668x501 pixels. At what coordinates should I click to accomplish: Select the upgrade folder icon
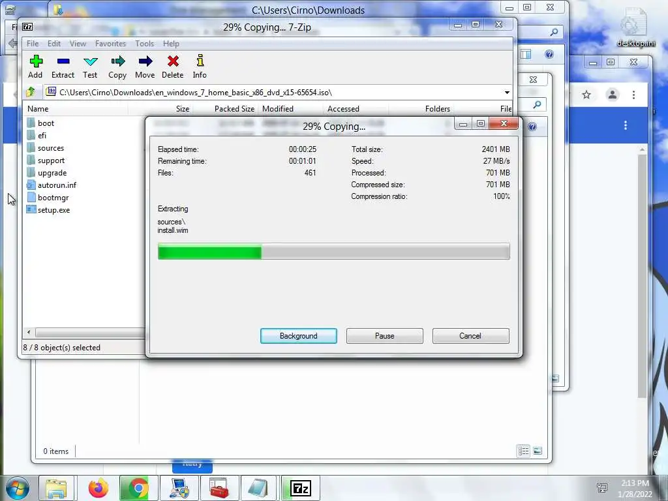click(31, 172)
